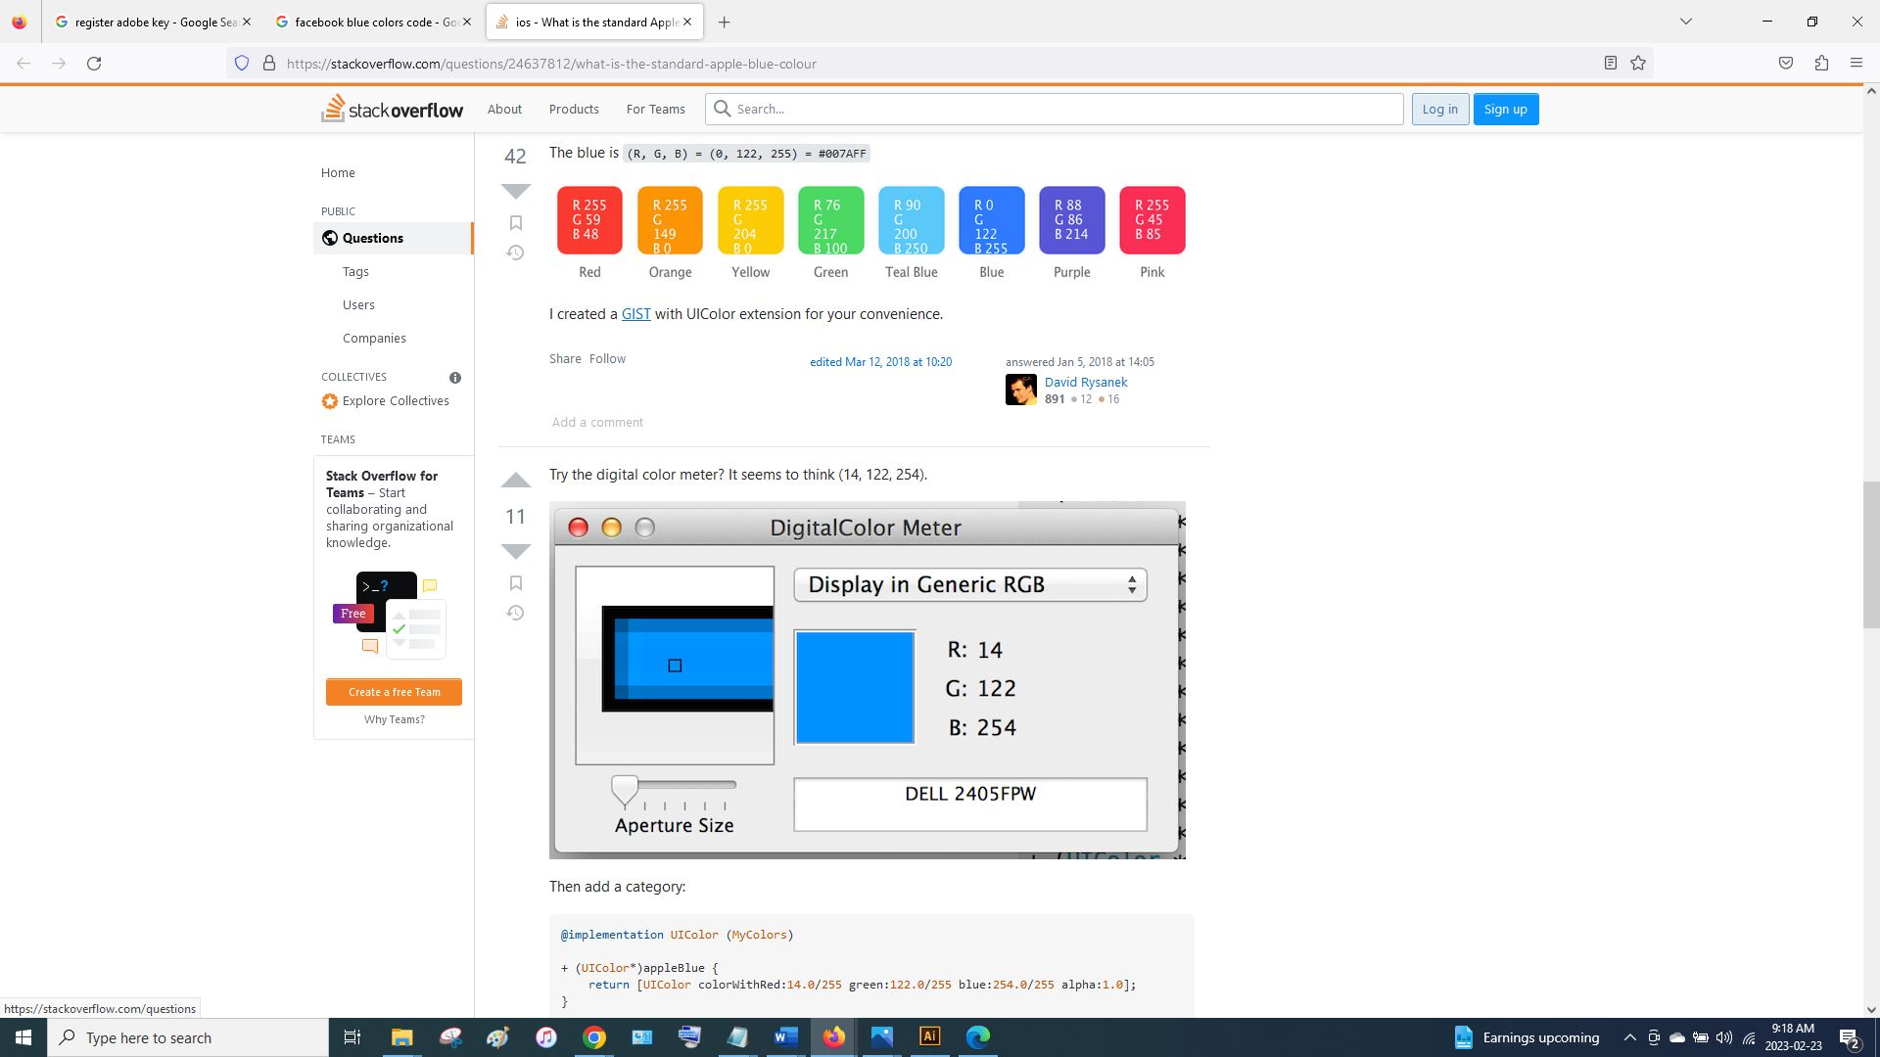Click the Create a free Team button
This screenshot has height=1057, width=1880.
click(x=394, y=692)
